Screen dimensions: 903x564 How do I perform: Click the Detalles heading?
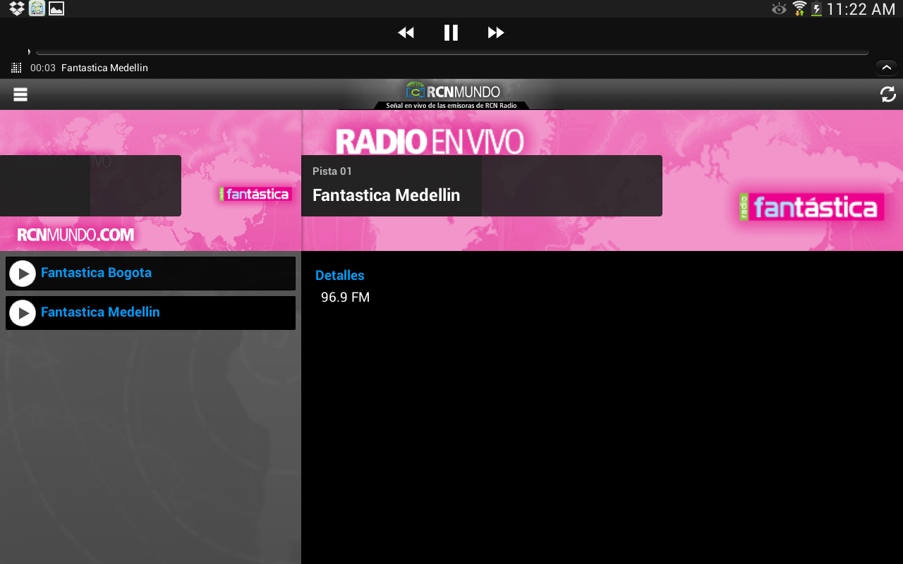(339, 276)
